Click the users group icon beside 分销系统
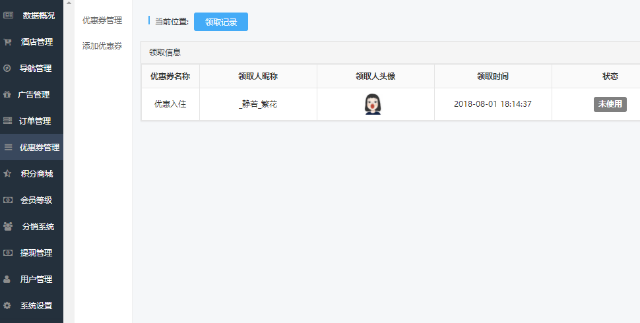640x323 pixels. [8, 226]
